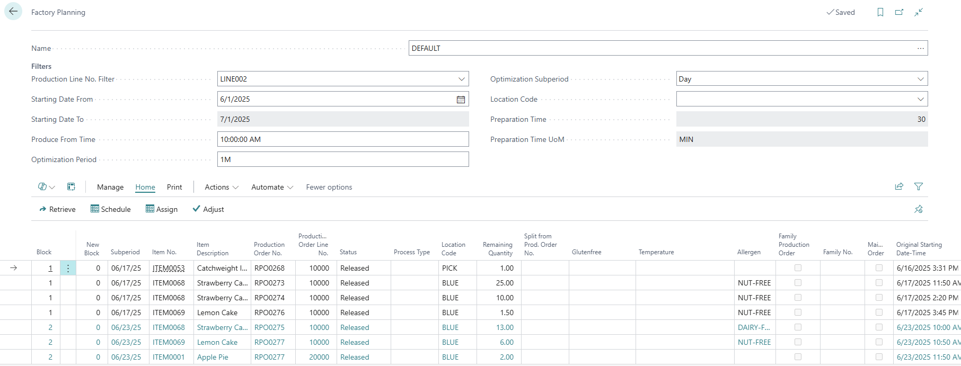Click the filter funnel icon
The width and height of the screenshot is (961, 366).
[919, 186]
